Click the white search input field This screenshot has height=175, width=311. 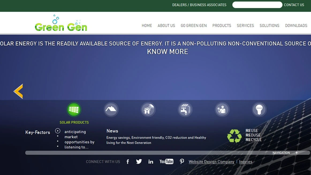tap(257, 5)
